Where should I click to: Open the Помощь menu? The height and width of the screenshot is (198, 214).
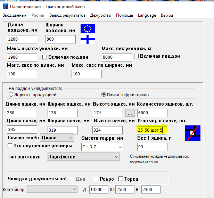pos(124,15)
